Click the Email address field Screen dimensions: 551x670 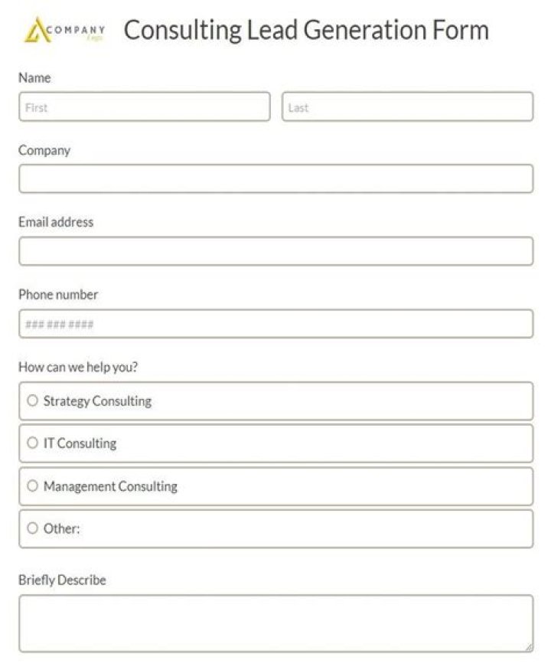pyautogui.click(x=275, y=250)
